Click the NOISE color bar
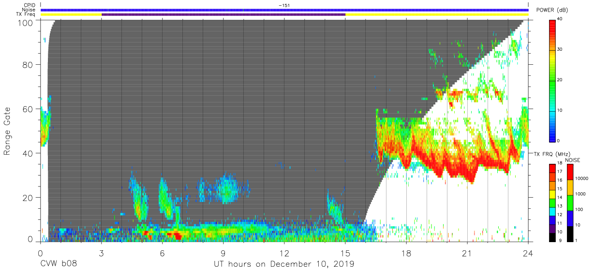 (570, 202)
